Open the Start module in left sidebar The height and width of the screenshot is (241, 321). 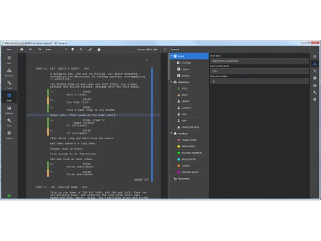[9, 60]
